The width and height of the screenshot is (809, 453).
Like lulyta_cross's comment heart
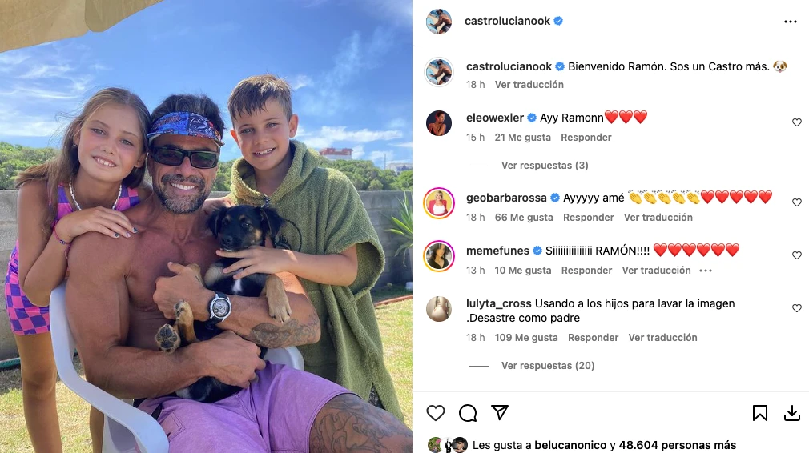coord(797,308)
